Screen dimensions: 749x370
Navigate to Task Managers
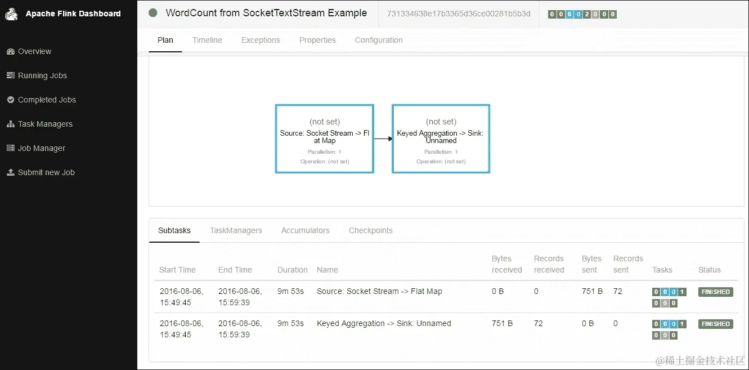coord(45,124)
